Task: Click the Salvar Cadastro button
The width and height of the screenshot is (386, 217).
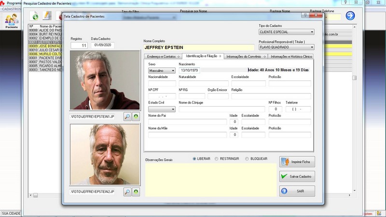Action: click(x=297, y=176)
